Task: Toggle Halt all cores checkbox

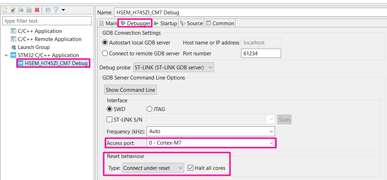Action: (x=190, y=168)
